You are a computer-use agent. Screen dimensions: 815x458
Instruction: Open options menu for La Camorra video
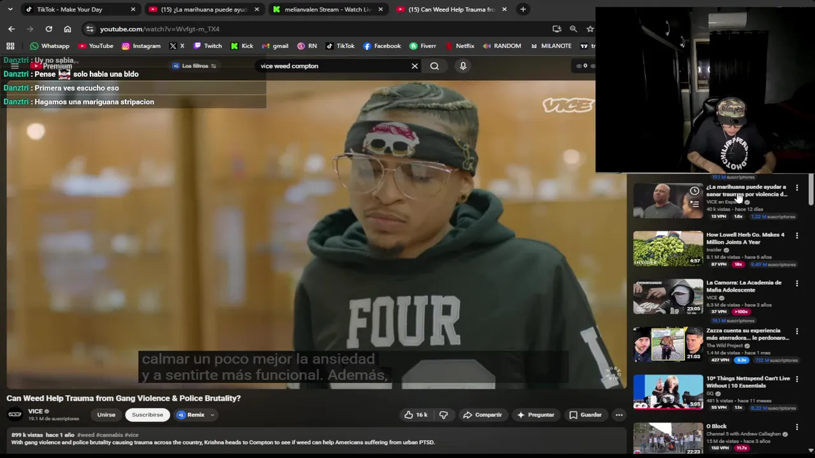pos(797,283)
